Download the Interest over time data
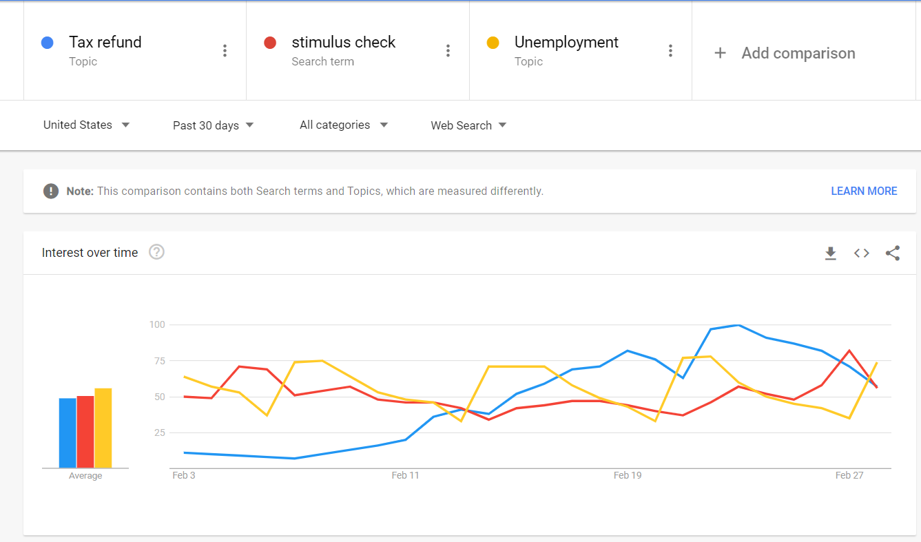Image resolution: width=921 pixels, height=542 pixels. [831, 253]
